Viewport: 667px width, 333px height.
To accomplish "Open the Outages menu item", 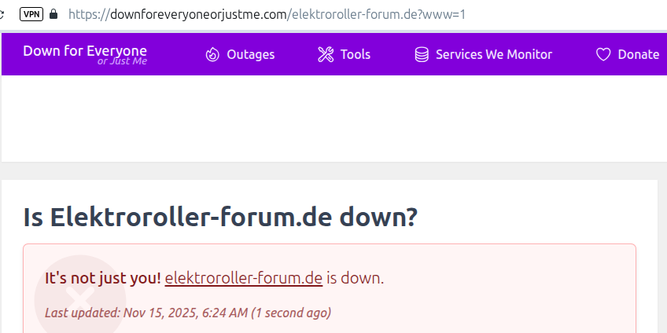I will tap(250, 54).
